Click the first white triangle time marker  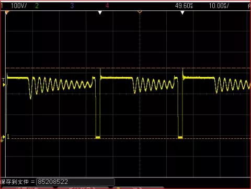[x=100, y=13]
